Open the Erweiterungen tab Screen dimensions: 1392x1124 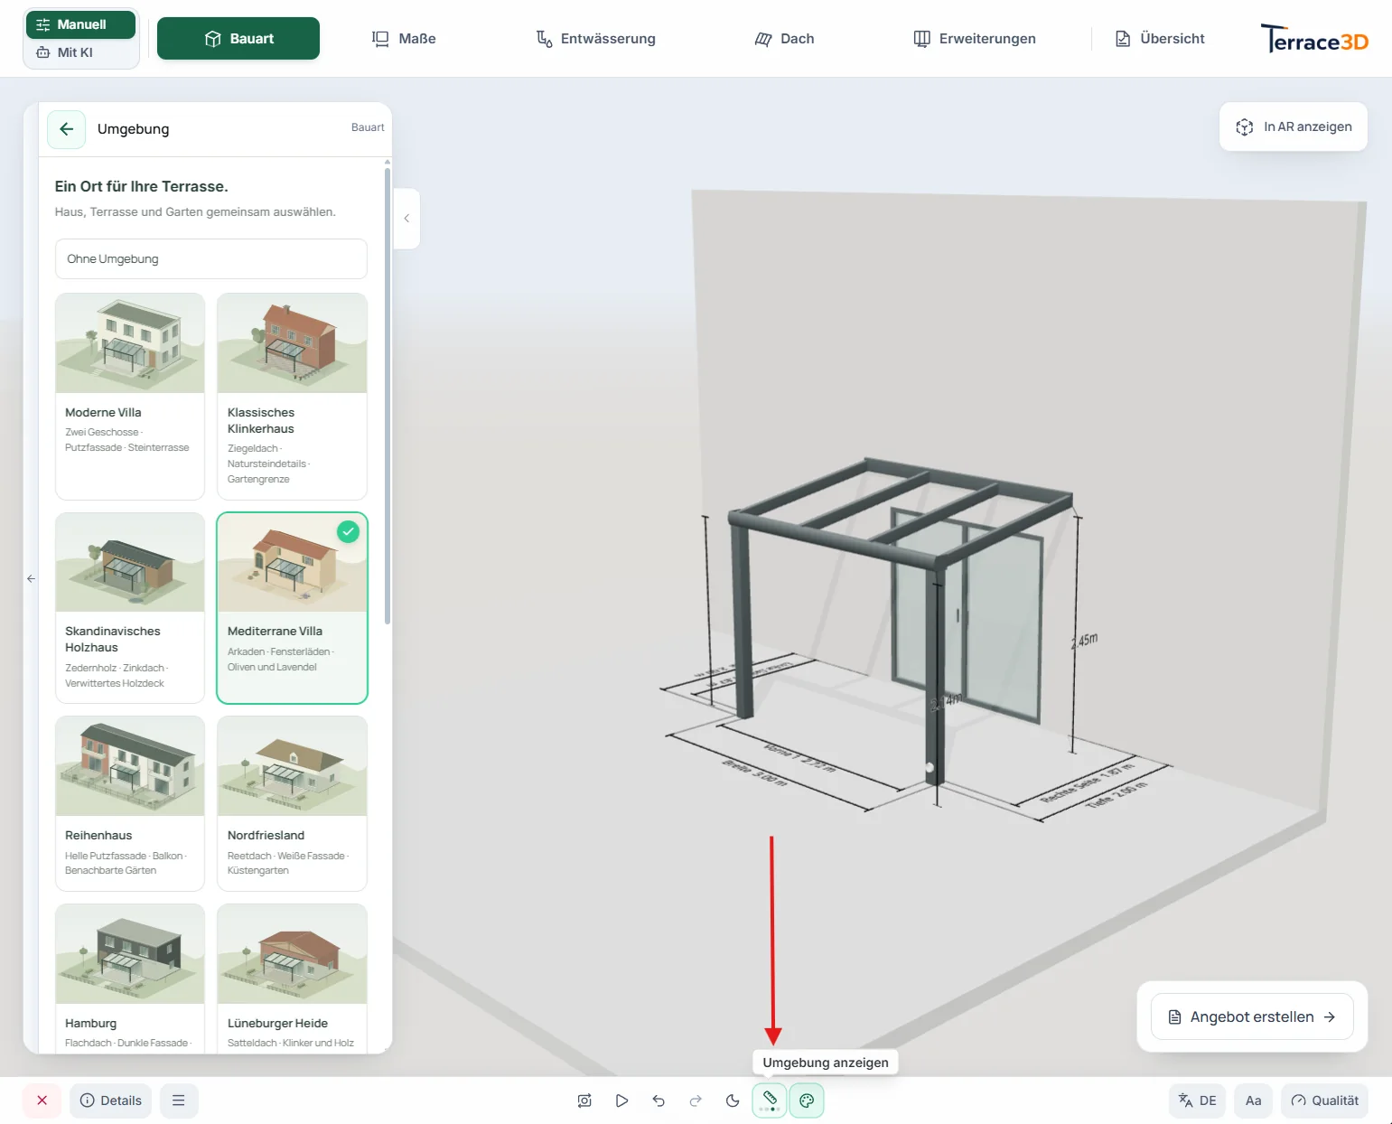[x=975, y=39]
